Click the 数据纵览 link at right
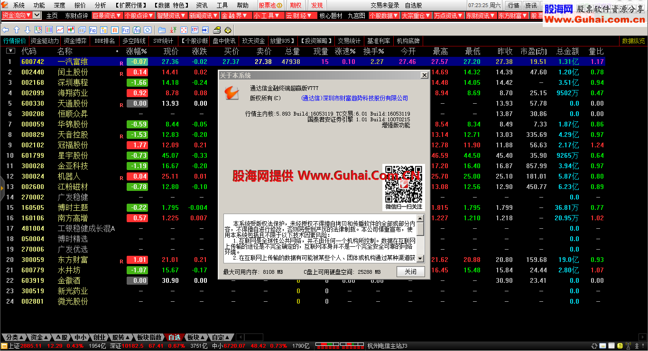648x351 pixels. click(633, 41)
